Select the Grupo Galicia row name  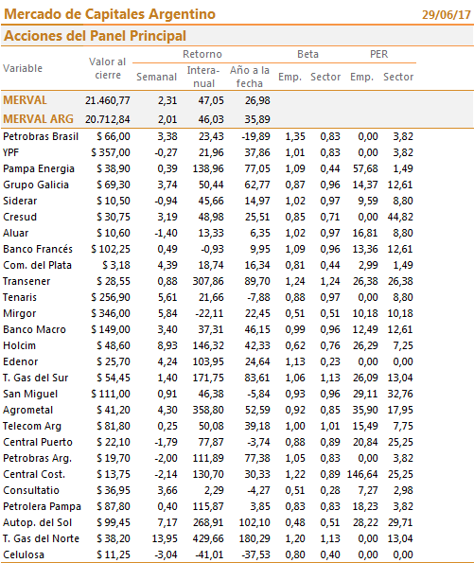coord(36,185)
